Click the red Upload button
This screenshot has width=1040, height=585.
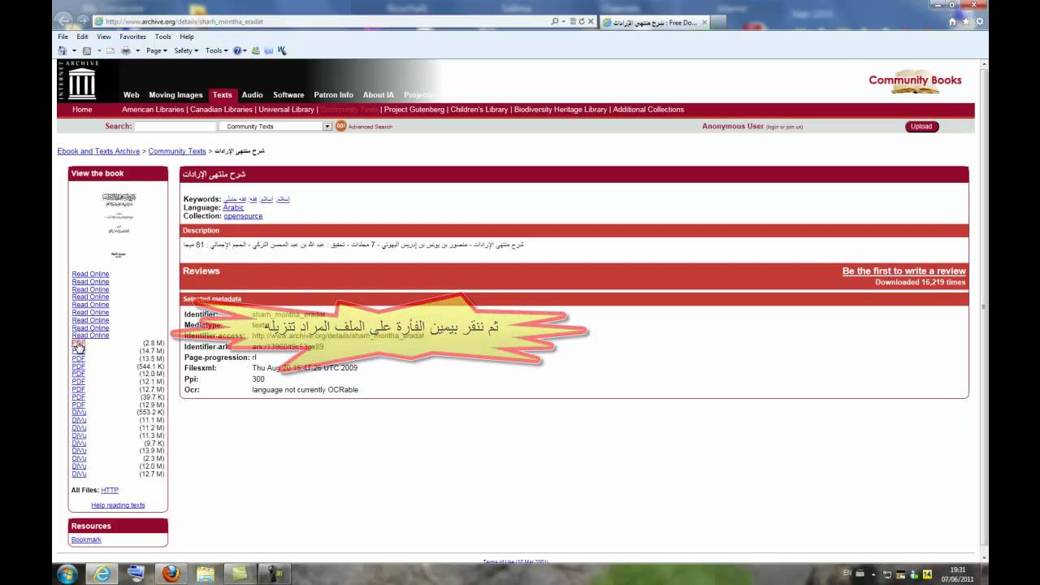921,127
